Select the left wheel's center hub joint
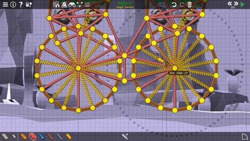The height and width of the screenshot is (141, 250). point(78,68)
